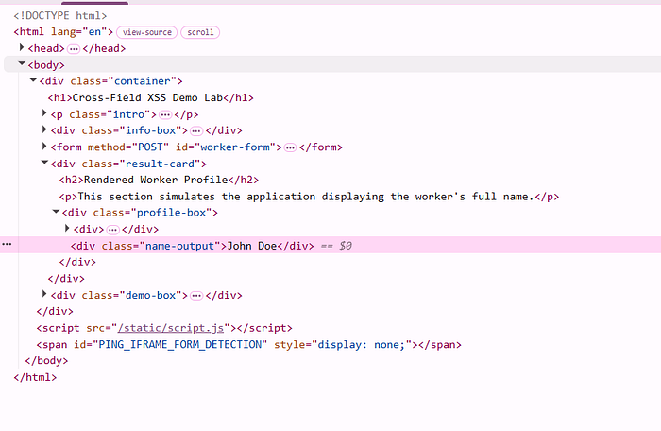Click ellipsis badge in plain div row
Viewport: 661px width, 431px height.
pyautogui.click(x=112, y=230)
